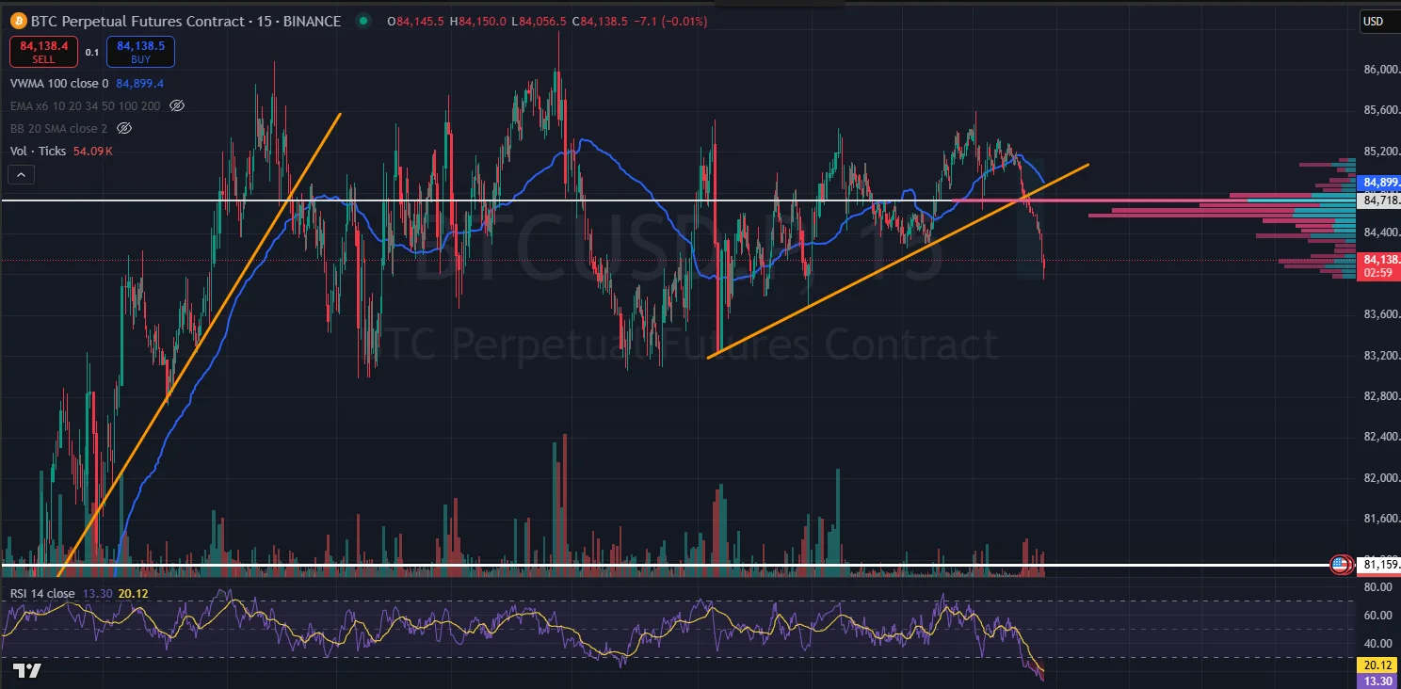
Task: Click the high price H84,150.0
Action: [x=478, y=21]
